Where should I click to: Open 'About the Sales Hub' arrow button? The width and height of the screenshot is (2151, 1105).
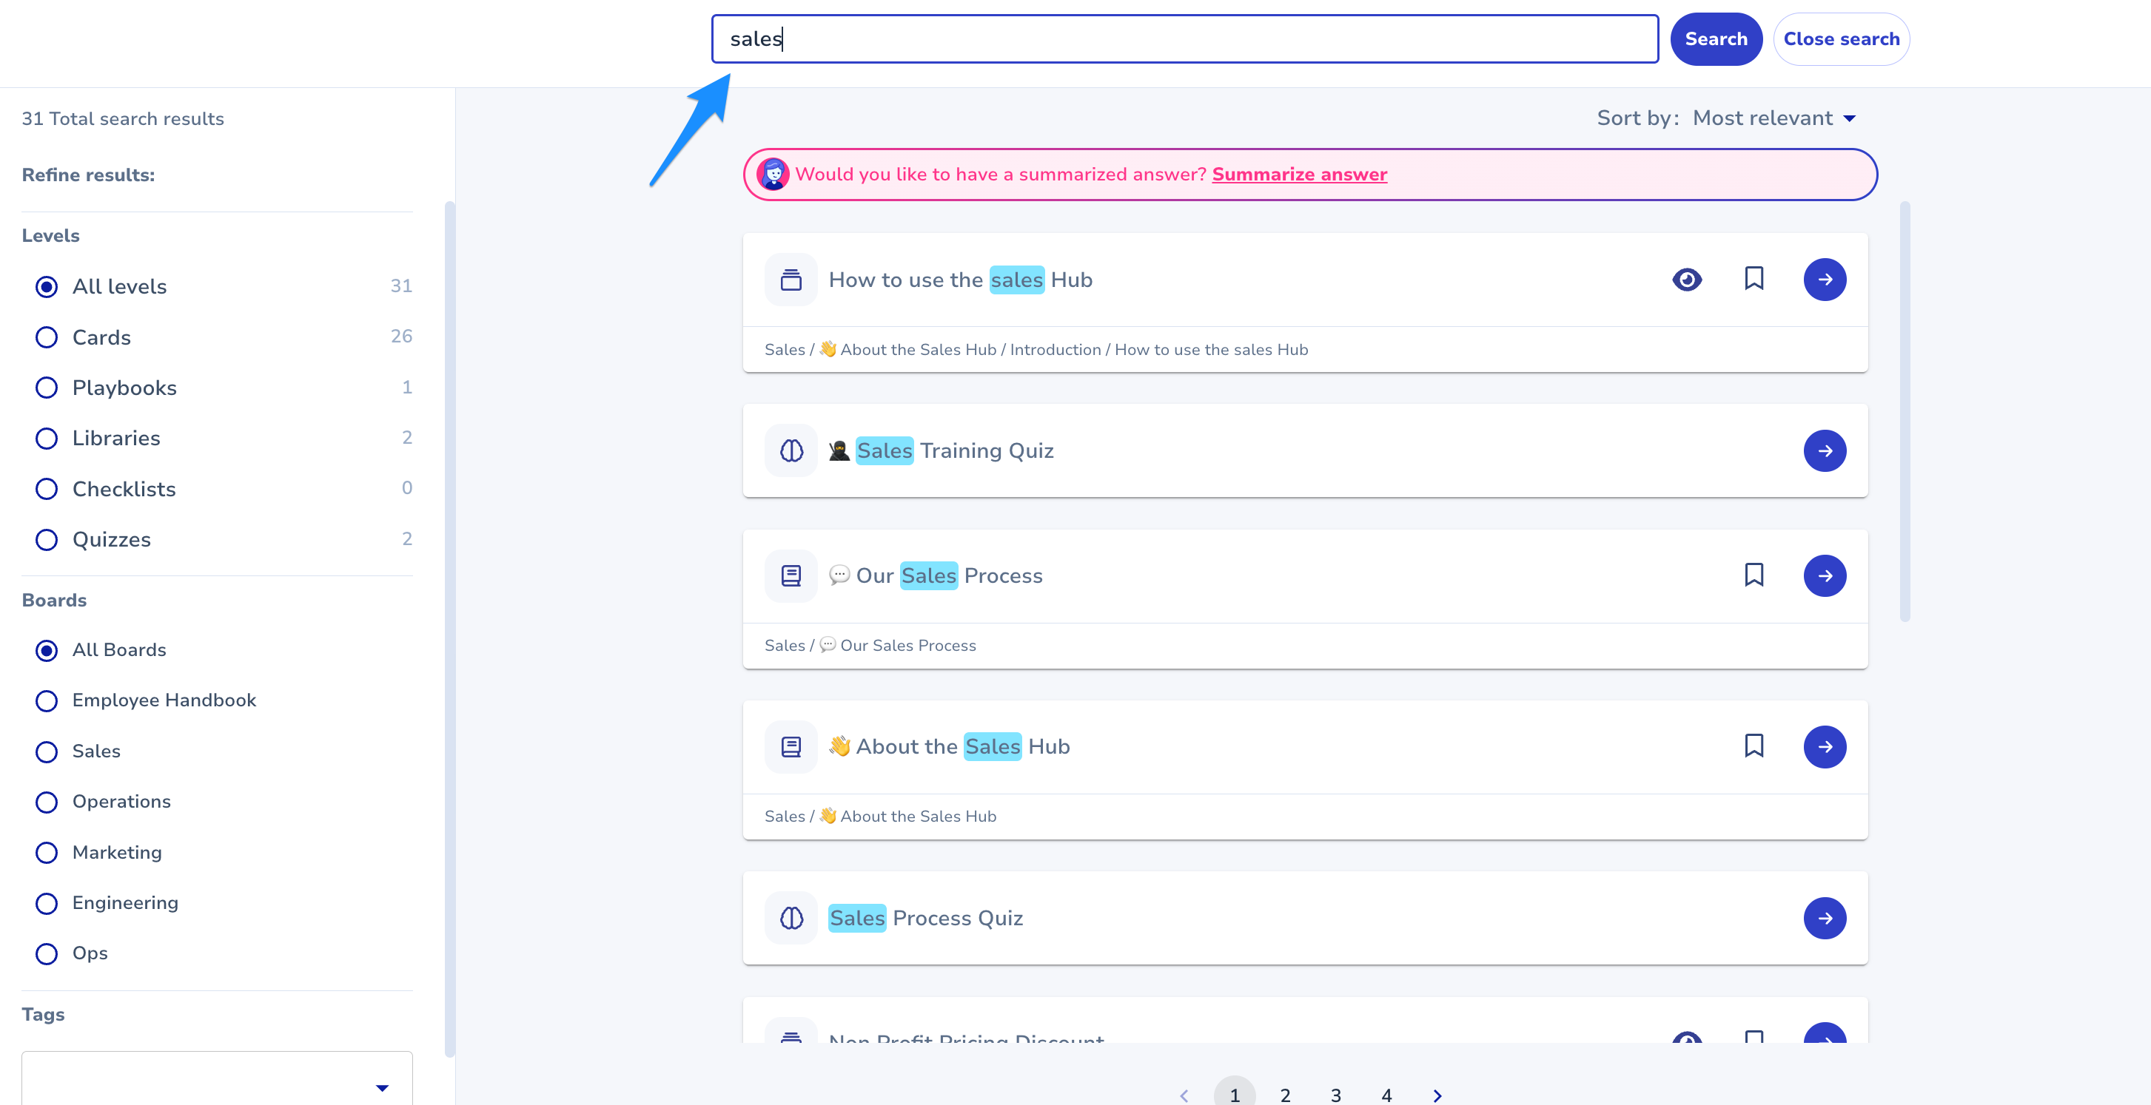(x=1825, y=746)
